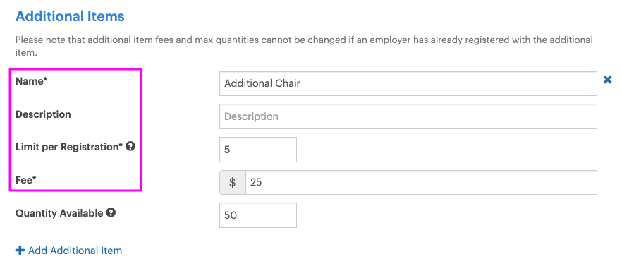This screenshot has width=622, height=276.
Task: Click the Name field label
Action: tap(30, 81)
